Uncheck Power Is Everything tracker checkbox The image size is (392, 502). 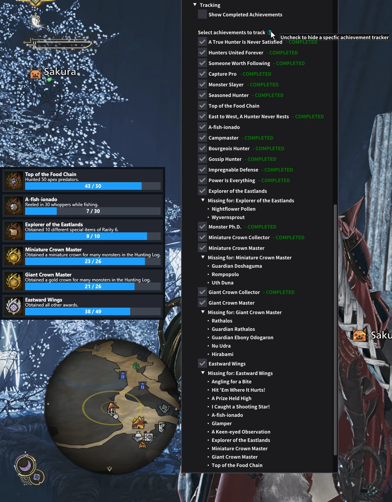(x=202, y=180)
